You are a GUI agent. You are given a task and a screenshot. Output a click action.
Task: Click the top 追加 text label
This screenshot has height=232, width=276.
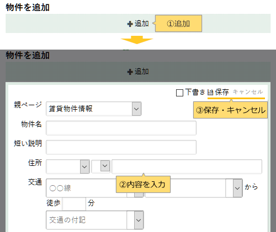pos(141,24)
